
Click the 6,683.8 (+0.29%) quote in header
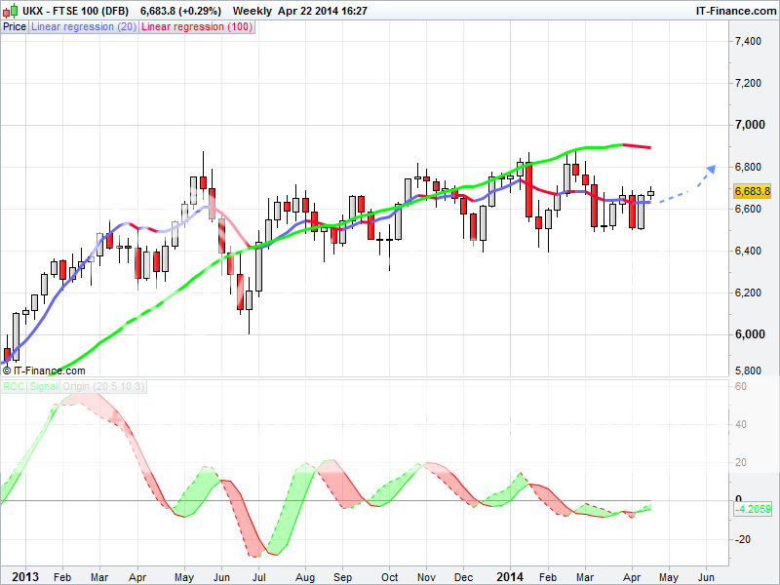[180, 11]
